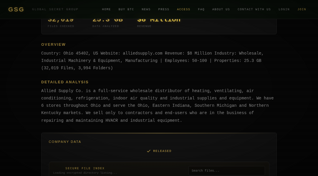Screen dimensions: 318x176
Task: Open the NEWS nav link
Action: (146, 9)
